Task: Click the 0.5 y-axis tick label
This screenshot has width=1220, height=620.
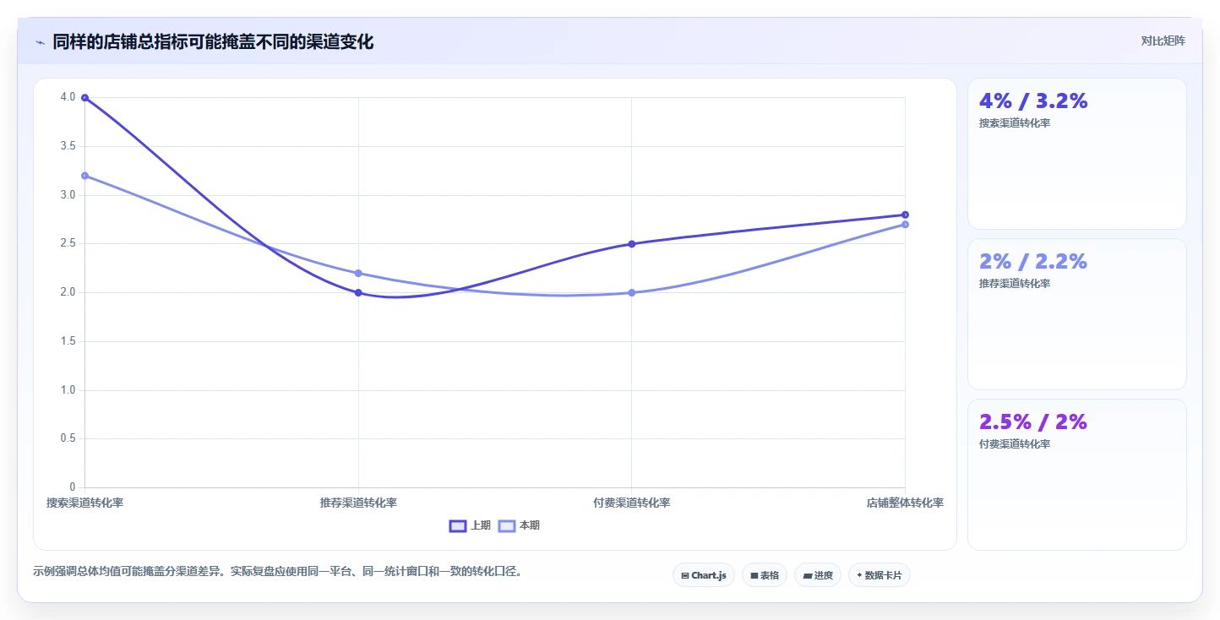Action: point(68,438)
